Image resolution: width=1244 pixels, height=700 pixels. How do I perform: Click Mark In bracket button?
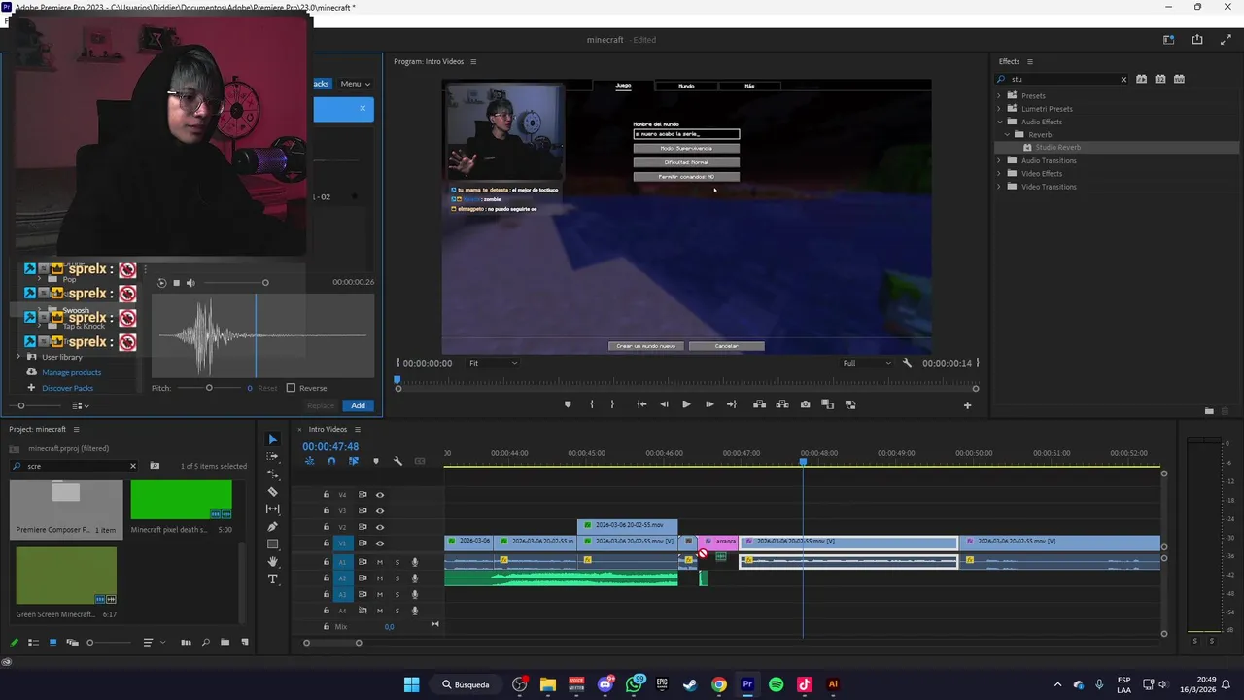[591, 404]
